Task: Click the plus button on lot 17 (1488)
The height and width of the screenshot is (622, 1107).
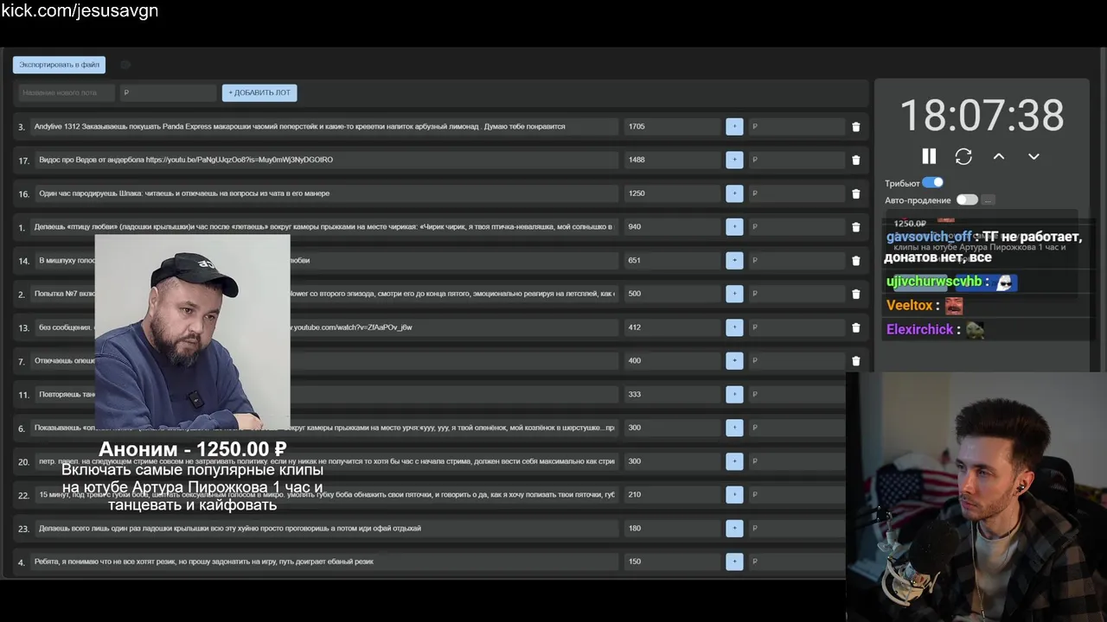Action: tap(734, 160)
